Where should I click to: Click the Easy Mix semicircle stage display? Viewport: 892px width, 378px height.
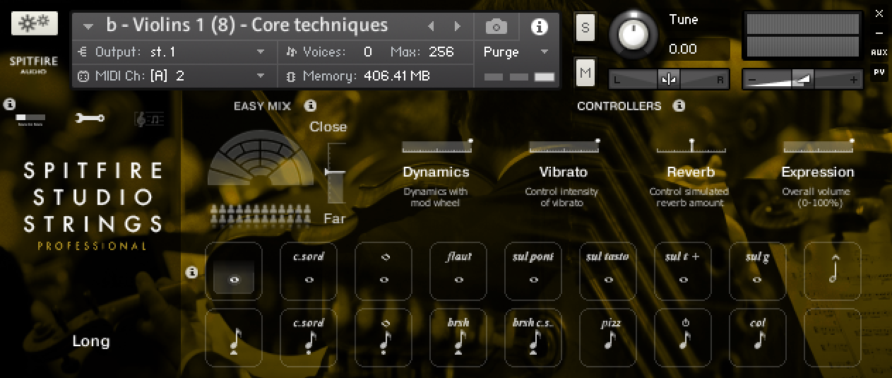261,158
